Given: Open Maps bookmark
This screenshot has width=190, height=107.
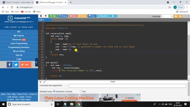Looking at the screenshot, I should tap(37, 12).
